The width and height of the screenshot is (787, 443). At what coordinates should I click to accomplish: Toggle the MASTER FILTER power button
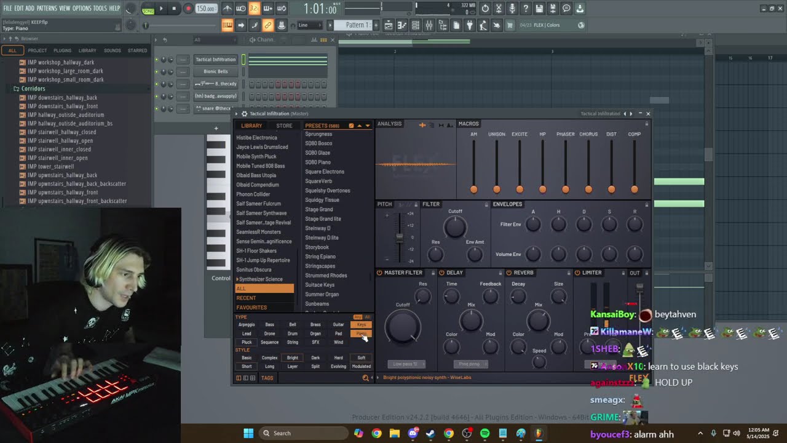tap(379, 273)
